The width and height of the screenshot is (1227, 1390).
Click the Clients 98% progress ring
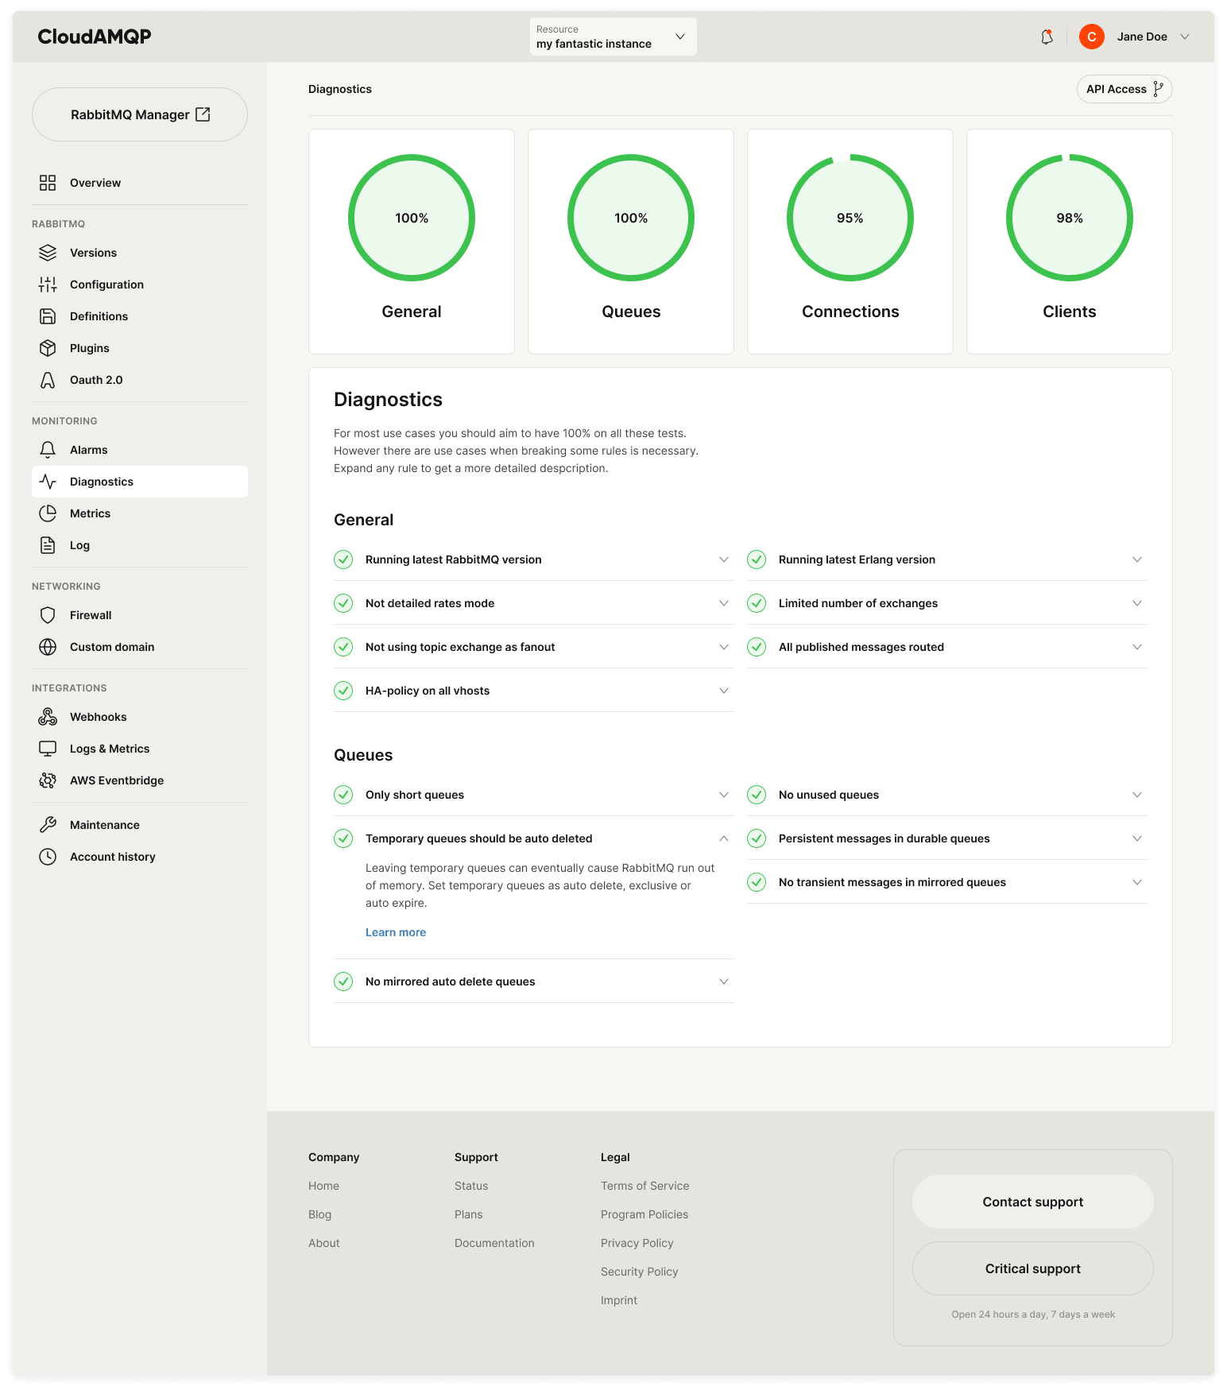[1070, 218]
